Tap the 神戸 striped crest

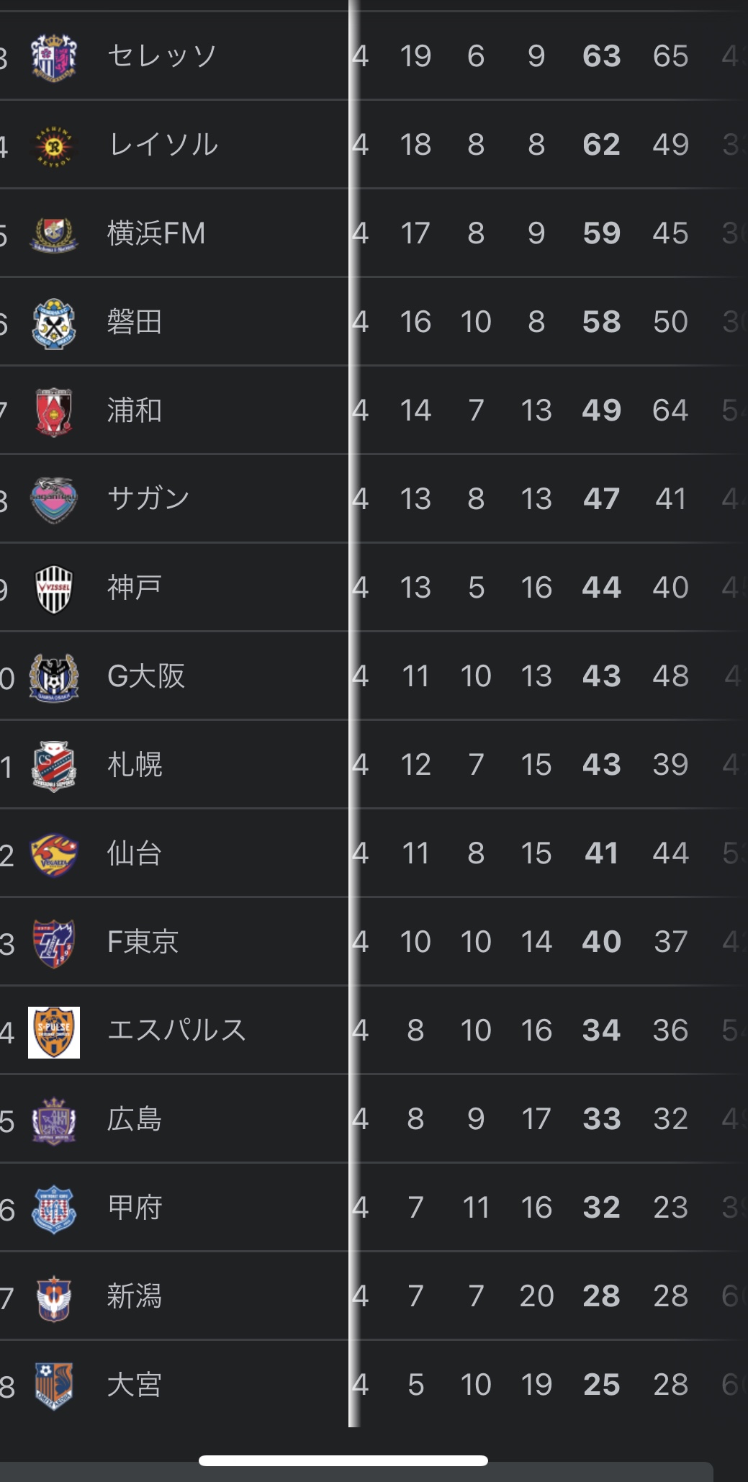click(54, 588)
